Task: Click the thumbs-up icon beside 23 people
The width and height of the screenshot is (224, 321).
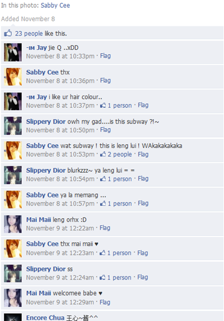Action: (x=8, y=33)
